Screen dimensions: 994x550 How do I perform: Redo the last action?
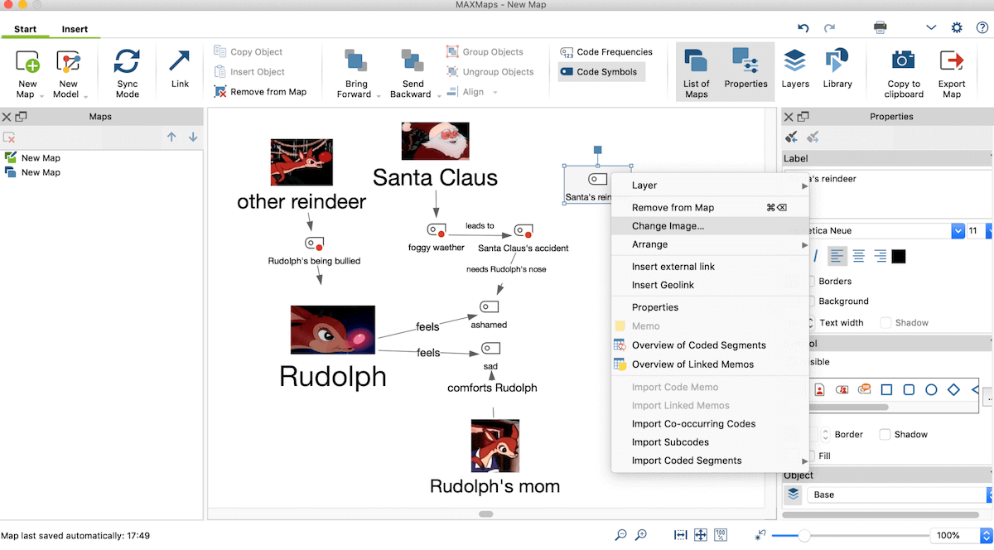pyautogui.click(x=829, y=28)
